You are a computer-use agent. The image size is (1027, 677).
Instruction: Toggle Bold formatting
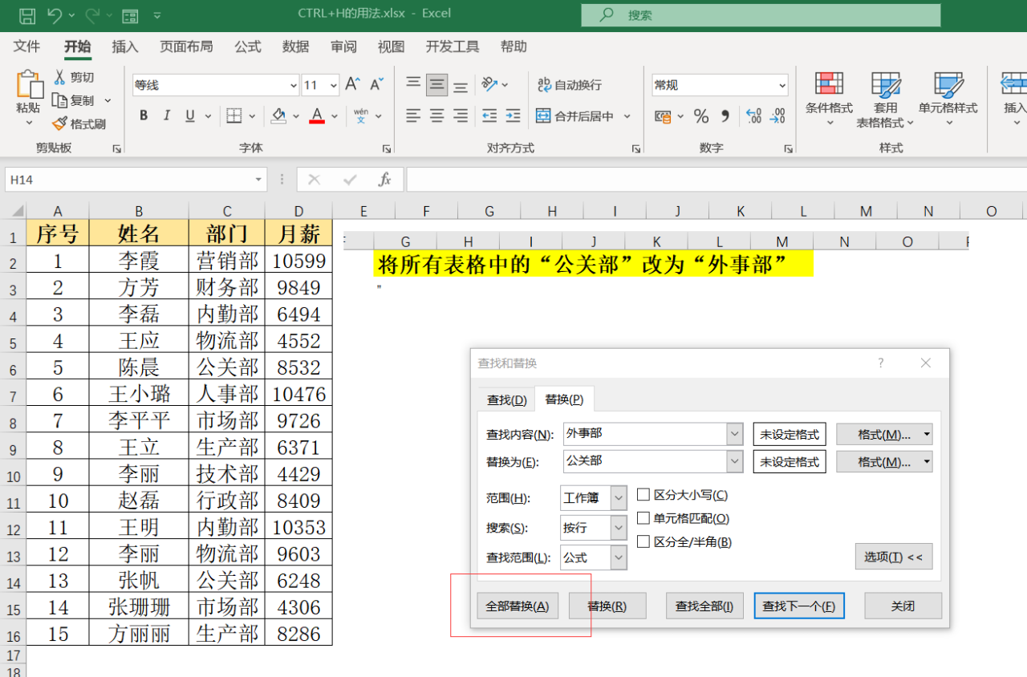tap(144, 116)
